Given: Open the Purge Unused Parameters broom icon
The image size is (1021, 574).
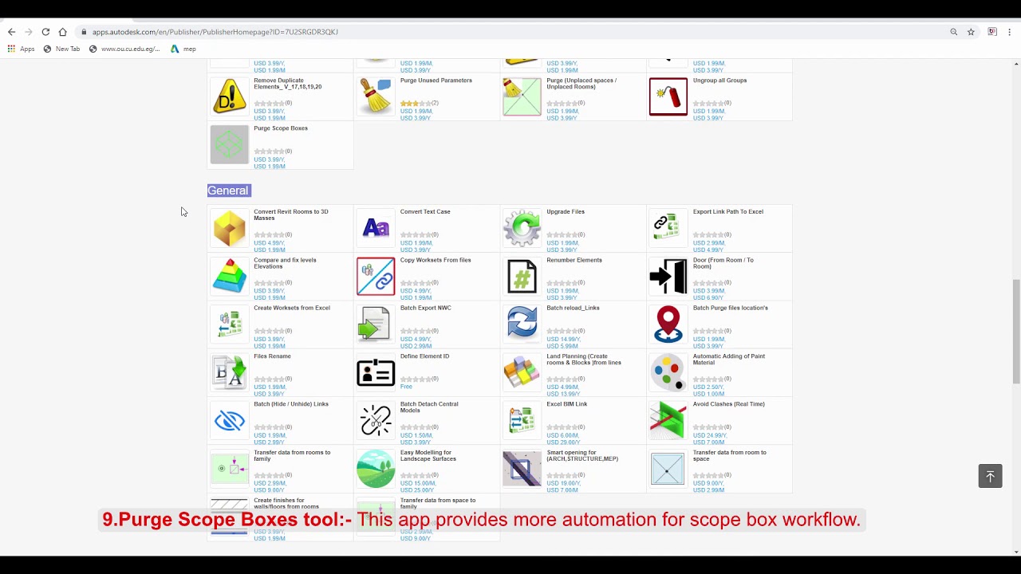Looking at the screenshot, I should click(376, 96).
